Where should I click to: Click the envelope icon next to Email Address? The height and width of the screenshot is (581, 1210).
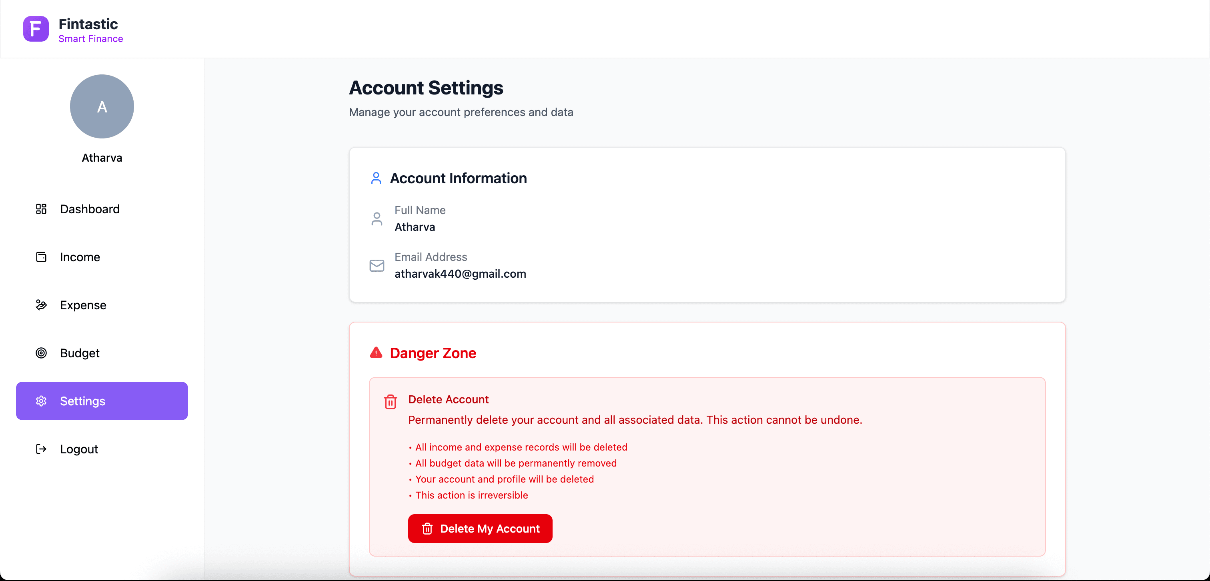377,265
